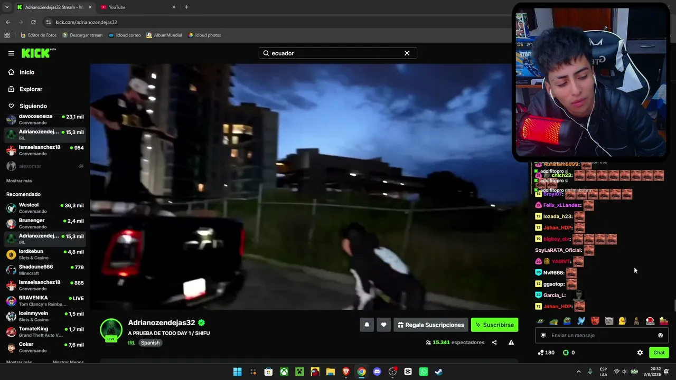The height and width of the screenshot is (380, 676).
Task: Open the Kick hamburger sidebar menu
Action: [11, 53]
